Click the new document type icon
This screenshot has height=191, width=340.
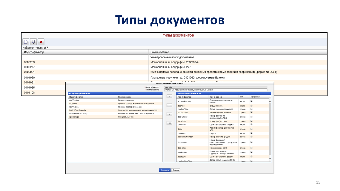(x=26, y=42)
